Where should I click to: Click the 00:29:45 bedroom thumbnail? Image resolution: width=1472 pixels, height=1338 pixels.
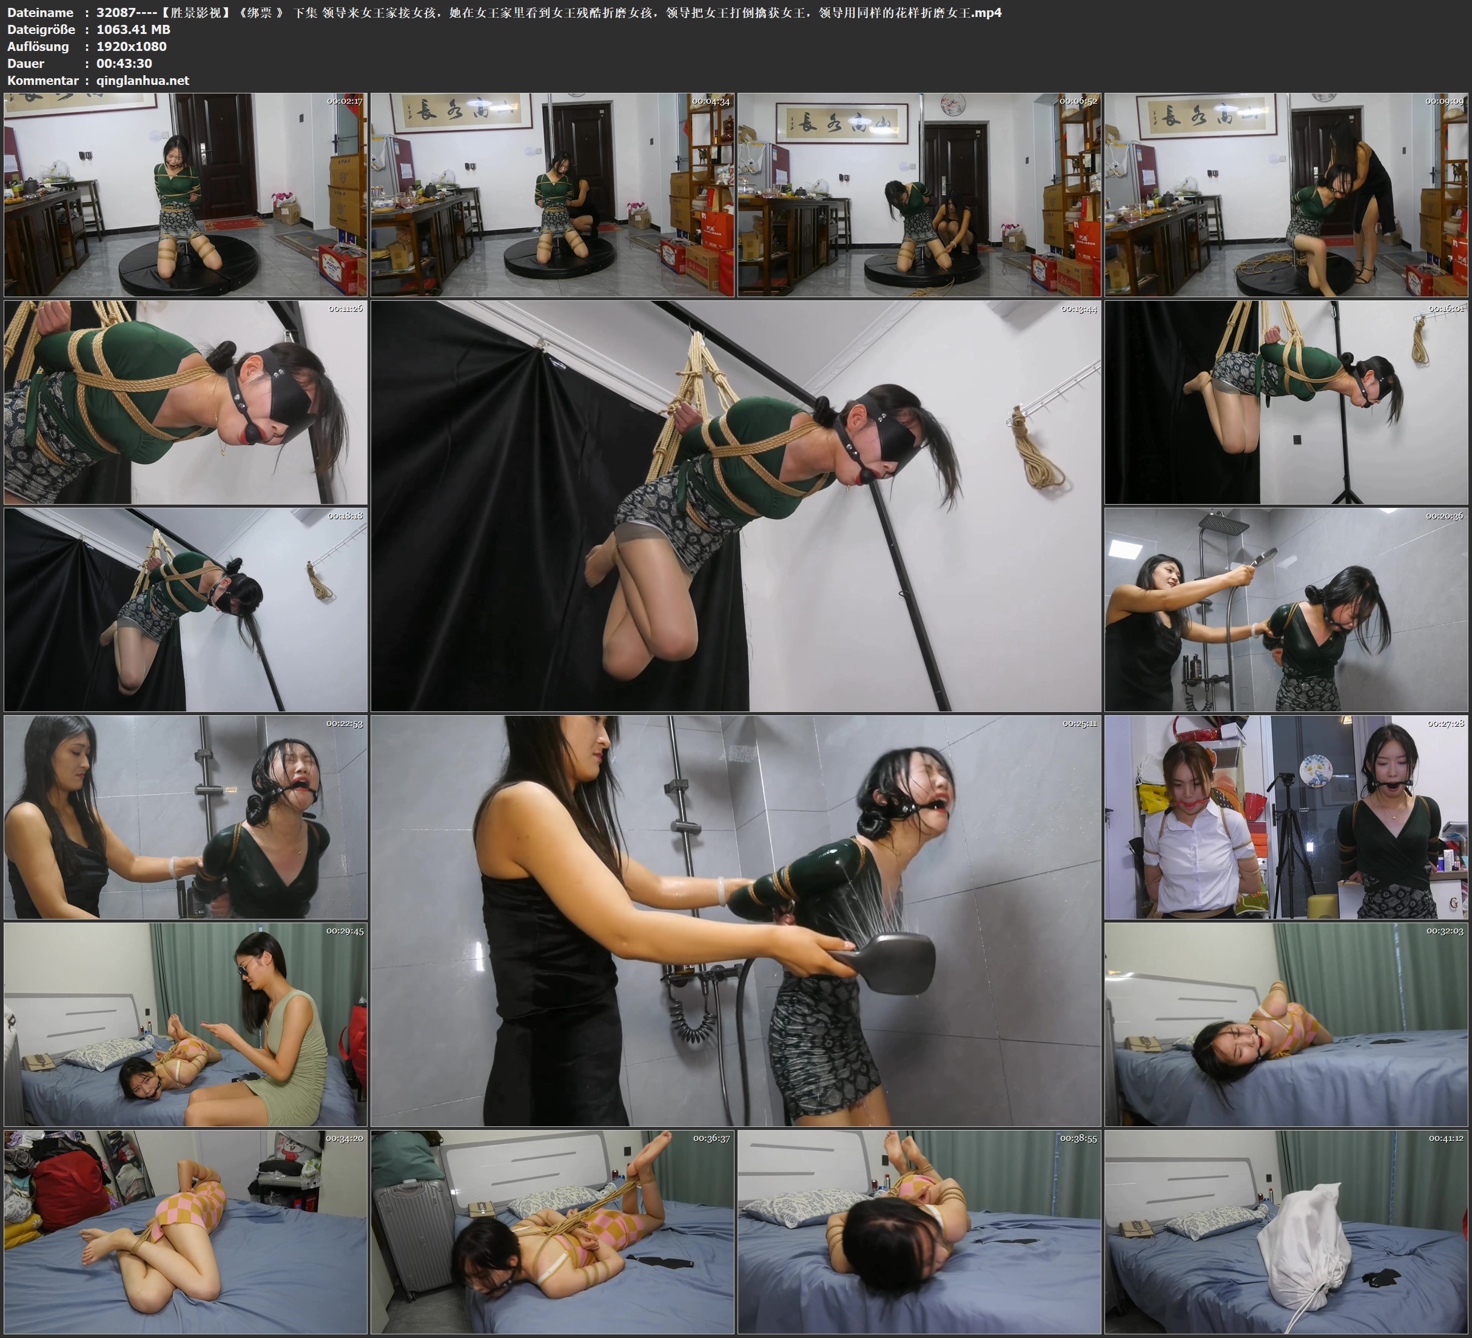186,1024
